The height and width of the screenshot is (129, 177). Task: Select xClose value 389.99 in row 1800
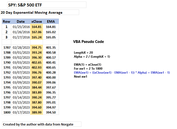tap(37, 113)
